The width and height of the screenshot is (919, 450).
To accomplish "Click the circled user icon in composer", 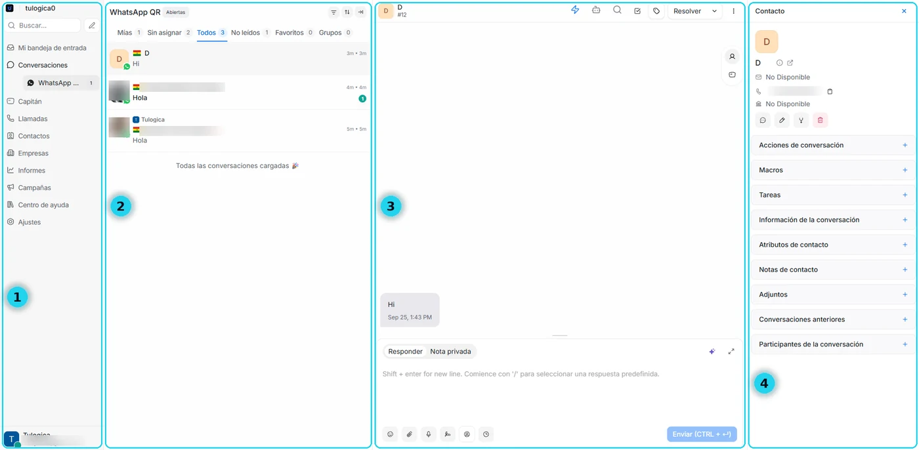I will 467,434.
